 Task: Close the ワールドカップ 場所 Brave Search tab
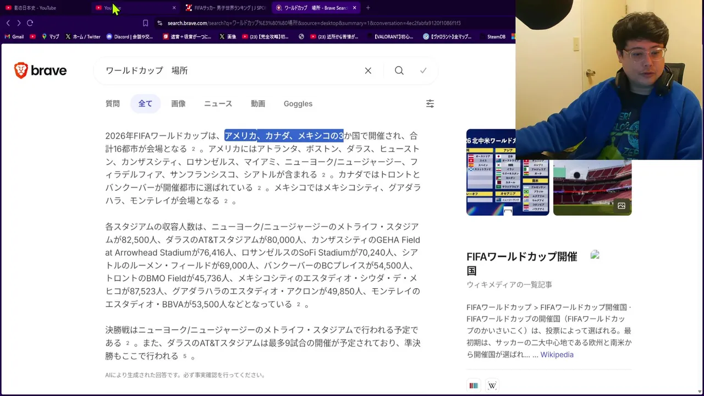[x=354, y=8]
